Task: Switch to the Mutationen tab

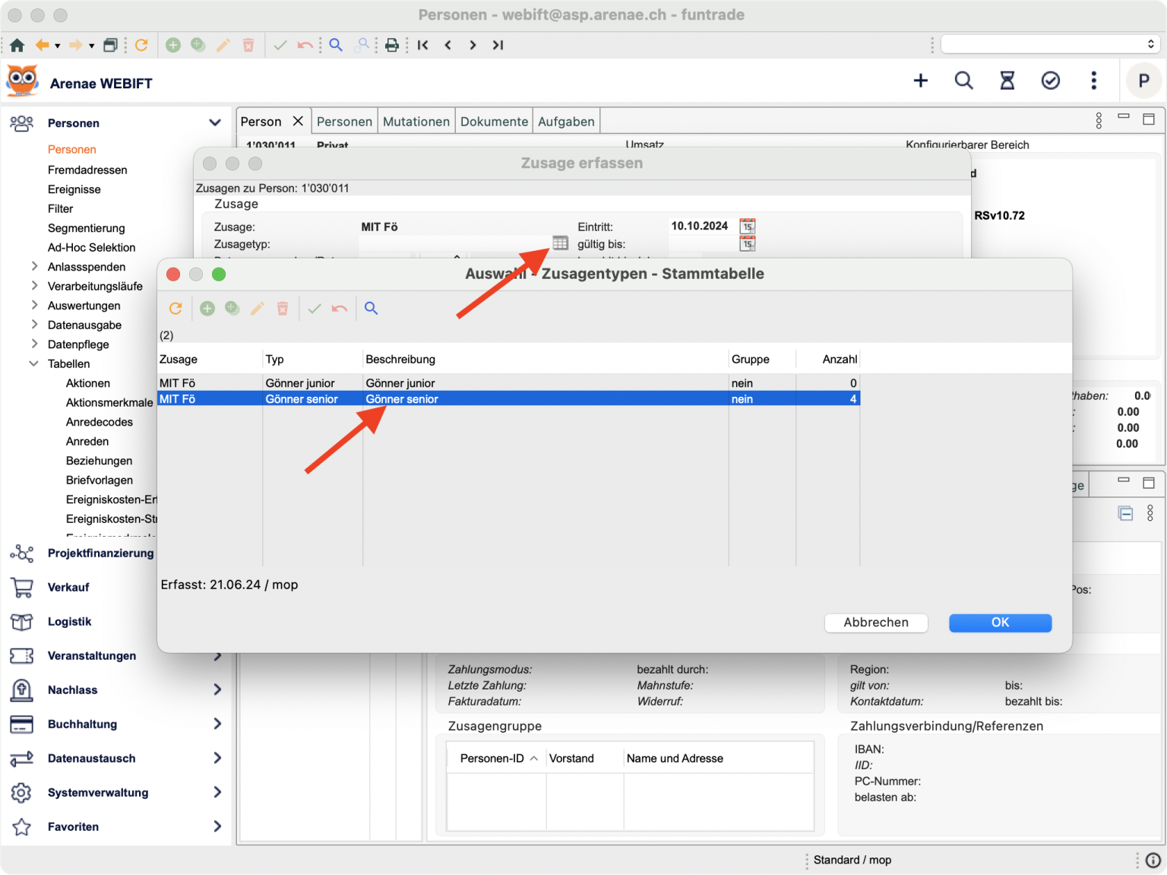Action: (416, 122)
